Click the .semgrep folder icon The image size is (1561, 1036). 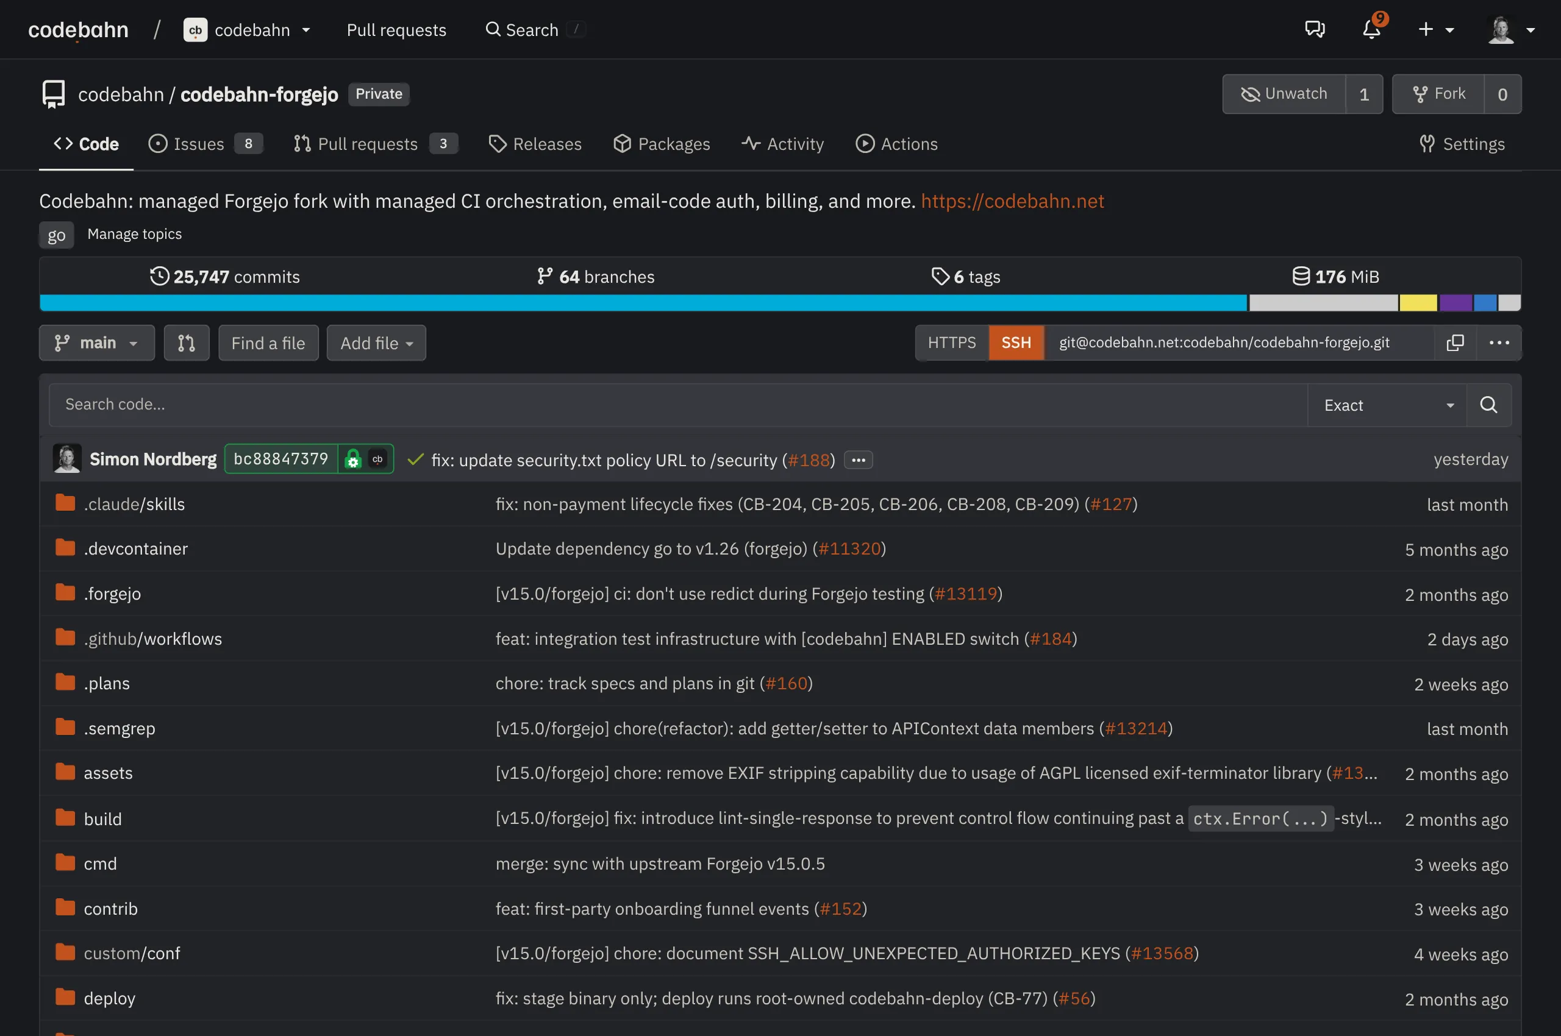65,727
